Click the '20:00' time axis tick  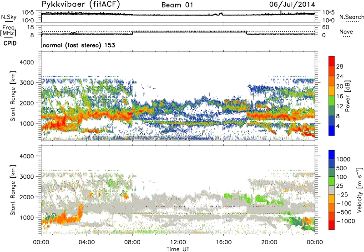pos(269,242)
